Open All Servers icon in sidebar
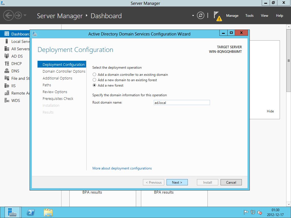This screenshot has width=291, height=218. point(7,49)
